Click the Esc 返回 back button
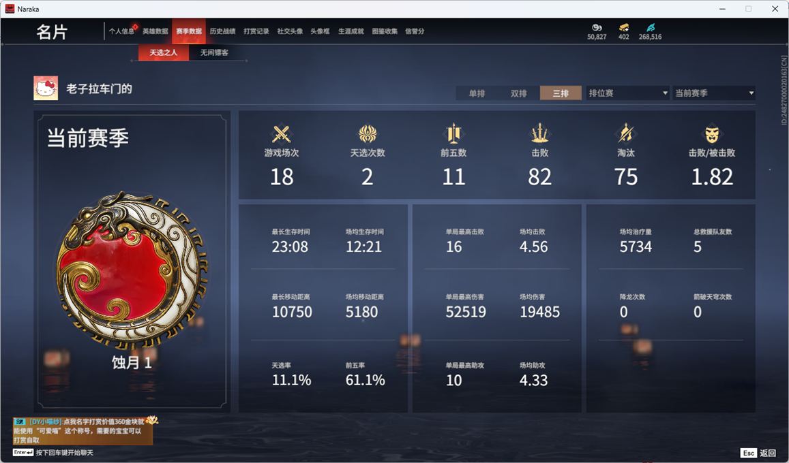This screenshot has height=463, width=789. pyautogui.click(x=758, y=453)
